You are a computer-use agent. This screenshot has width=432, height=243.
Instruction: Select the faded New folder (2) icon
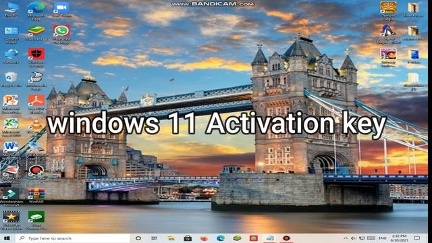[413, 82]
